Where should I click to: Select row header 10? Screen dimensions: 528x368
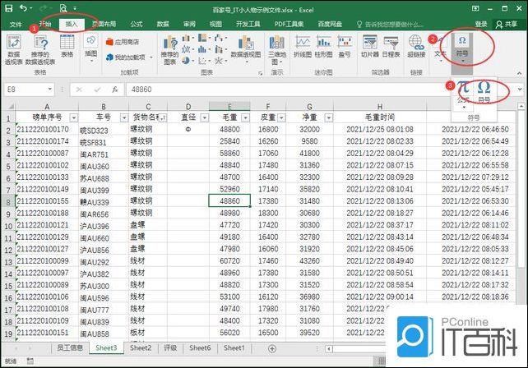(x=7, y=226)
